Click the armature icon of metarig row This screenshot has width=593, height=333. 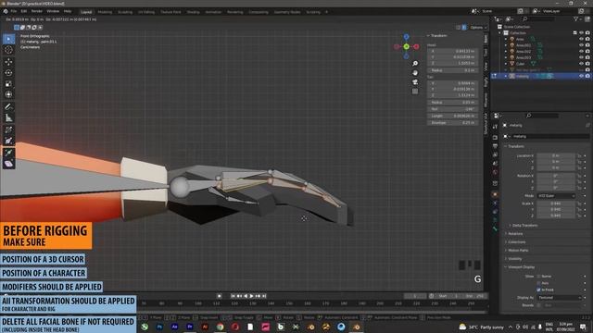[x=512, y=76]
